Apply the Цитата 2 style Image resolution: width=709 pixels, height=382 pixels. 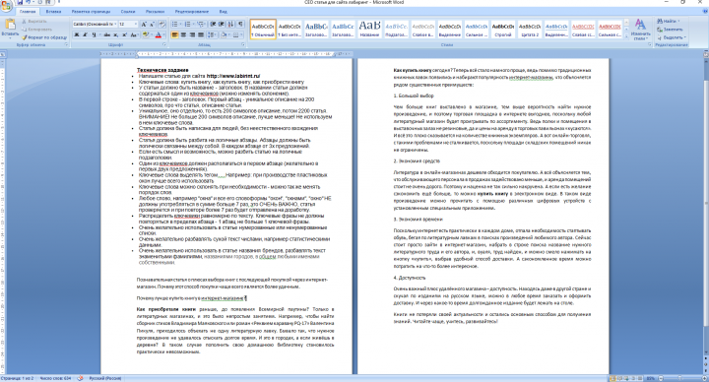click(x=530, y=30)
